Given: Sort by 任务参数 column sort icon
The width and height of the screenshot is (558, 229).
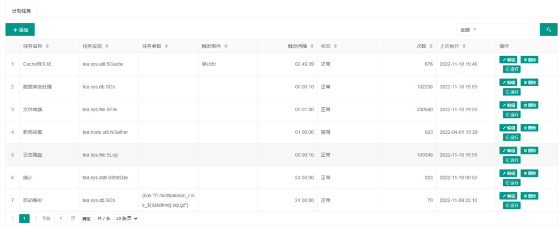Looking at the screenshot, I should (166, 46).
